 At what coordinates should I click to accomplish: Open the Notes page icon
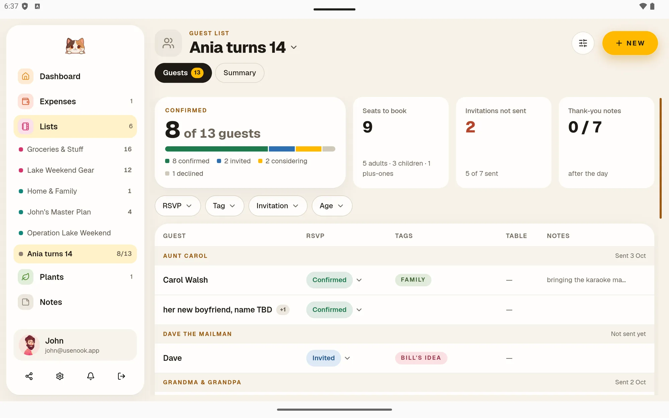[25, 302]
